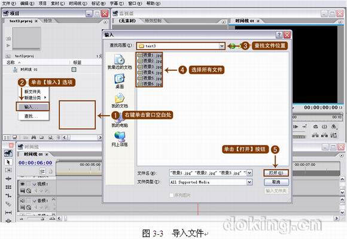Open the 查找范围 folder dropdown
This screenshot has width=347, height=239.
(221, 46)
